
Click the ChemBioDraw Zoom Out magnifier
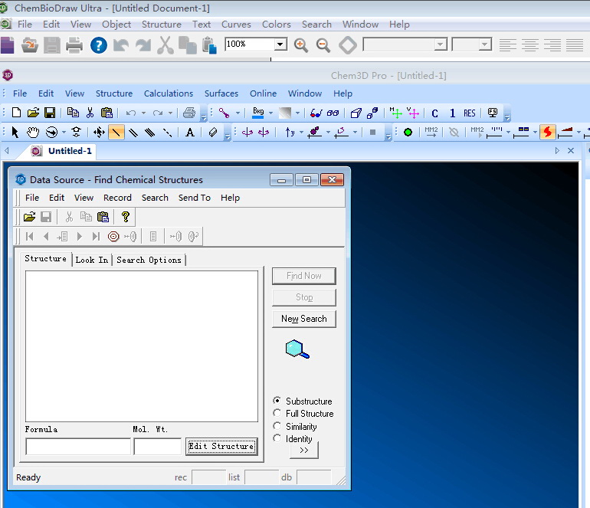(x=323, y=45)
